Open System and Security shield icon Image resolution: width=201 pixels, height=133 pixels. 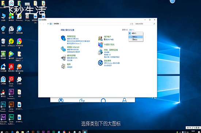[63, 38]
